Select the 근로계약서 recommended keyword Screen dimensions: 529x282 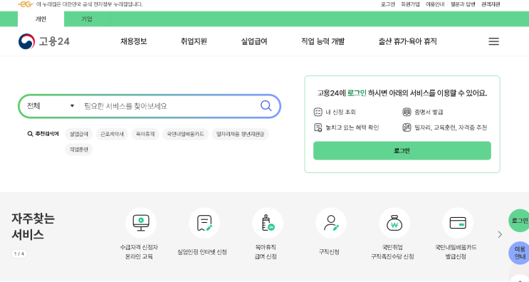pyautogui.click(x=112, y=134)
